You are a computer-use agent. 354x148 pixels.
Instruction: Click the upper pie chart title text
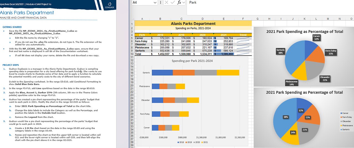point(304,32)
